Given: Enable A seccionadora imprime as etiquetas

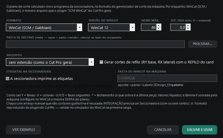Looking at the screenshot, I should pyautogui.click(x=8, y=78).
